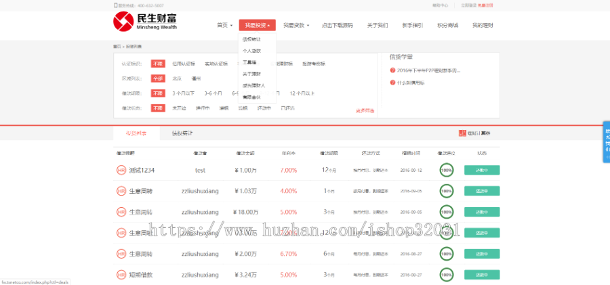Collapse the 我要投资 dropdown
The width and height of the screenshot is (610, 285).
(257, 25)
